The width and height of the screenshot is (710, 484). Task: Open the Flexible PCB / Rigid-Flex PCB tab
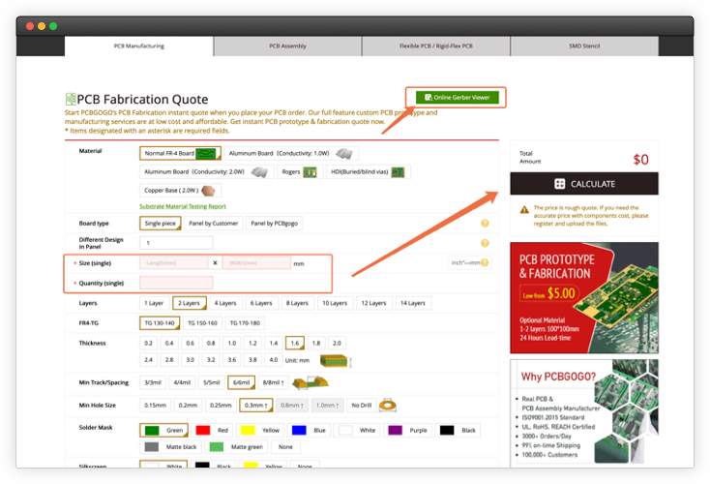pos(435,45)
